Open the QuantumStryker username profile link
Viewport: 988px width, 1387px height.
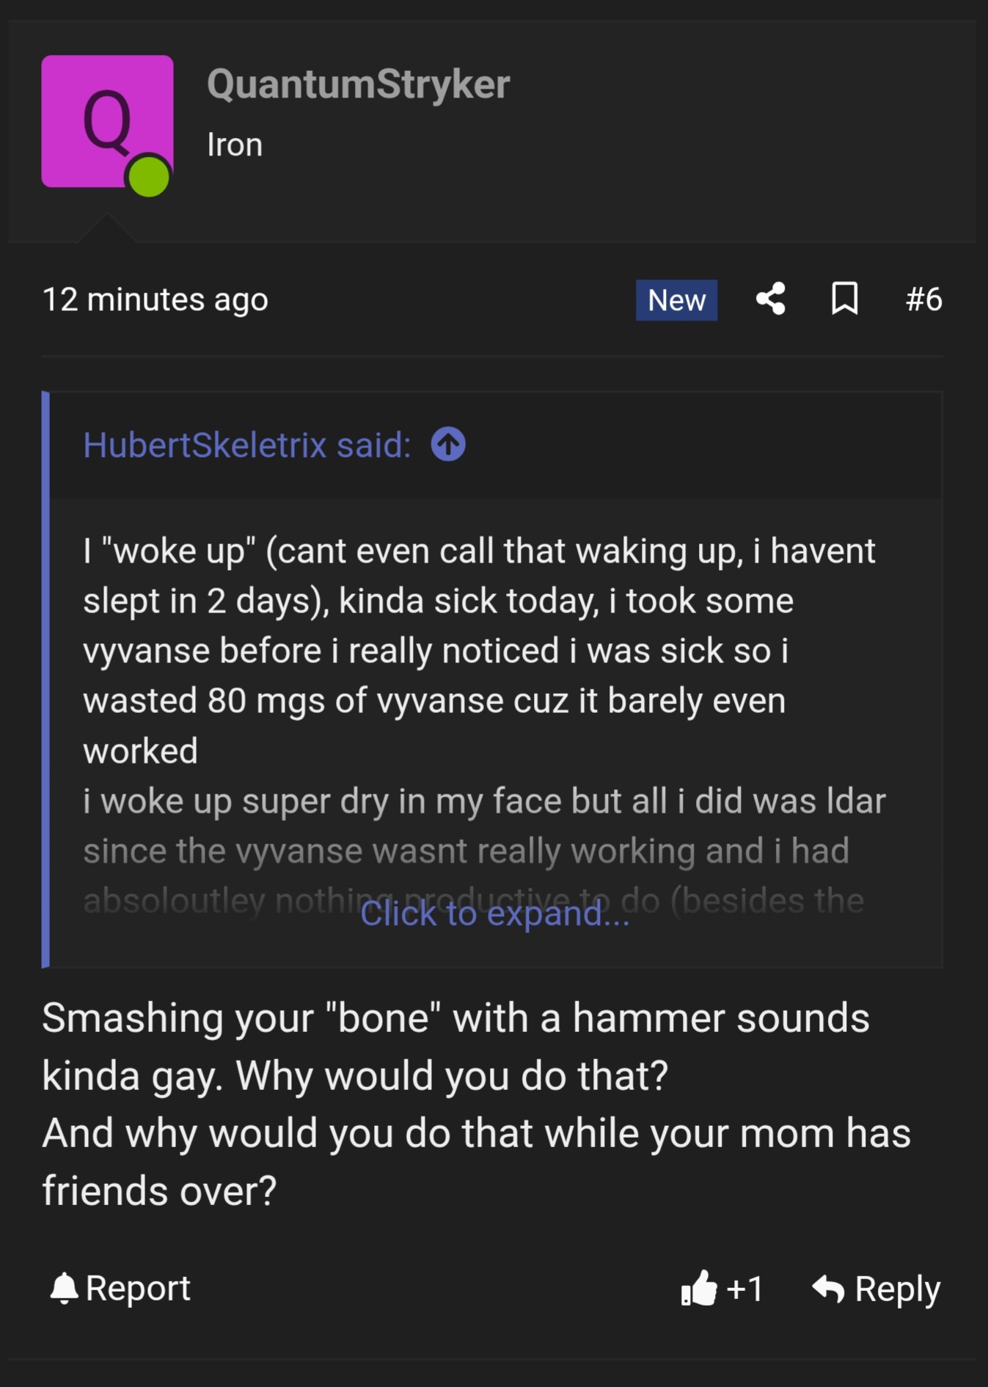pyautogui.click(x=358, y=84)
